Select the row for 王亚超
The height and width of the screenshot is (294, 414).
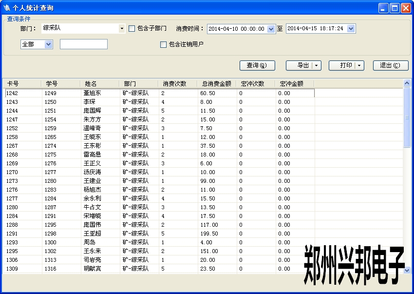coord(159,234)
